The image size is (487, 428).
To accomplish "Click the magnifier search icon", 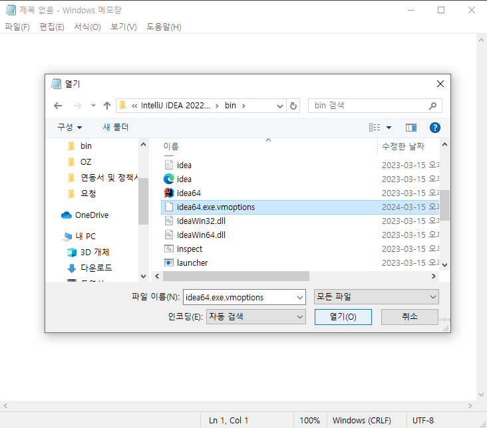I will tap(432, 106).
